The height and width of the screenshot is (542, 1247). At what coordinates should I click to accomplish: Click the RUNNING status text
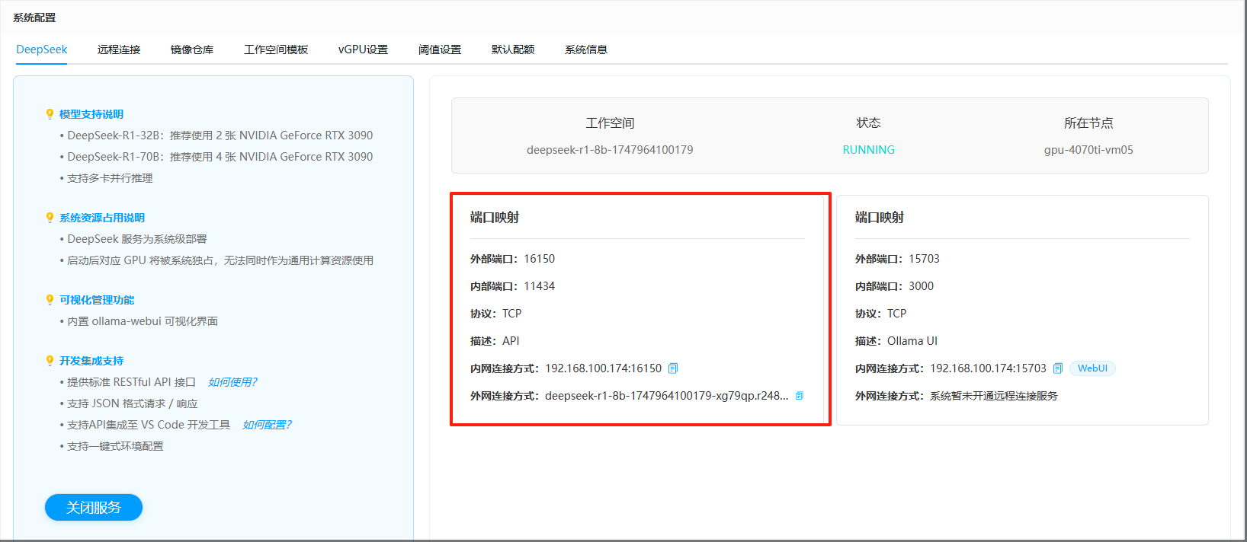[x=869, y=150]
